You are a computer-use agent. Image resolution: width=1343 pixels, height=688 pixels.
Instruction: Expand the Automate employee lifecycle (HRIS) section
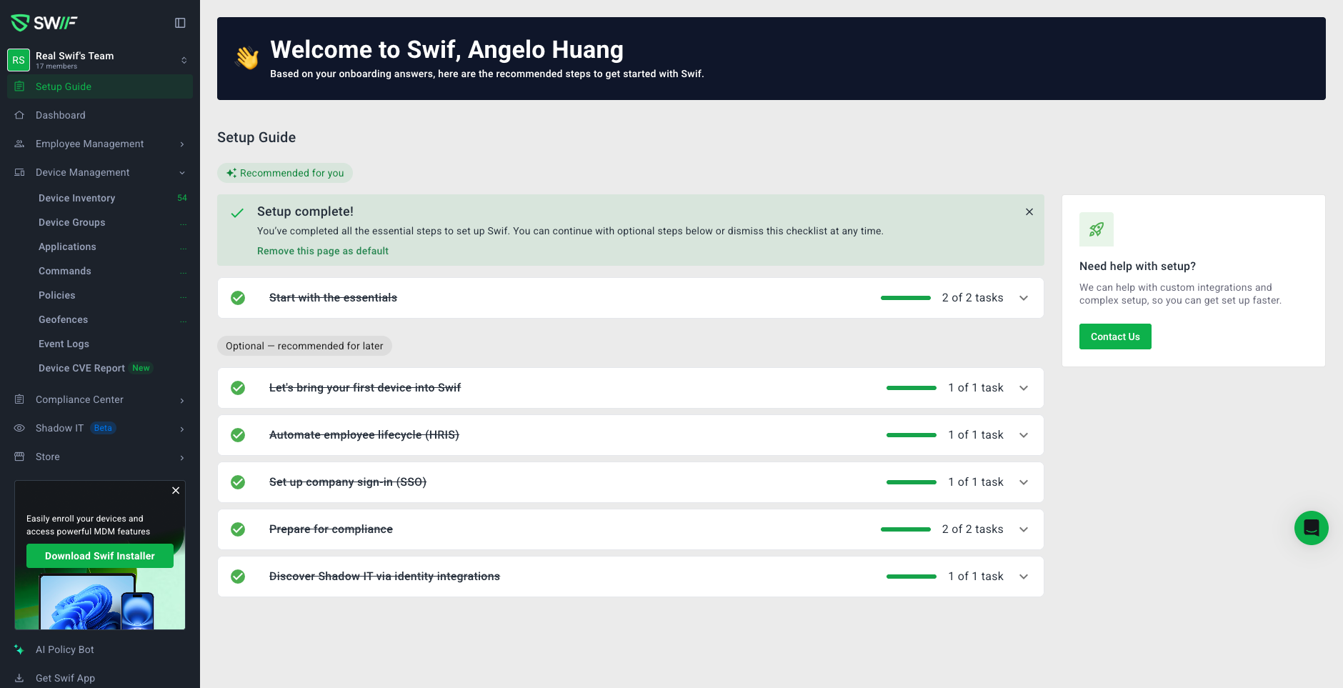pyautogui.click(x=1024, y=435)
